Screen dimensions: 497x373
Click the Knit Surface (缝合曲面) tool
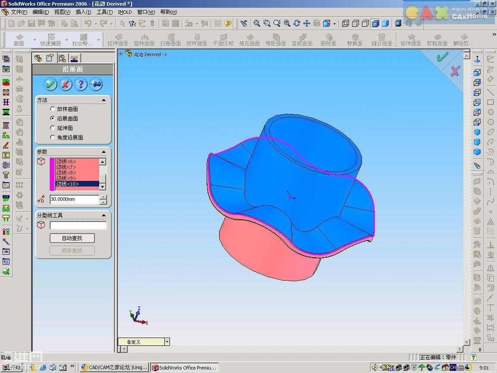click(382, 40)
